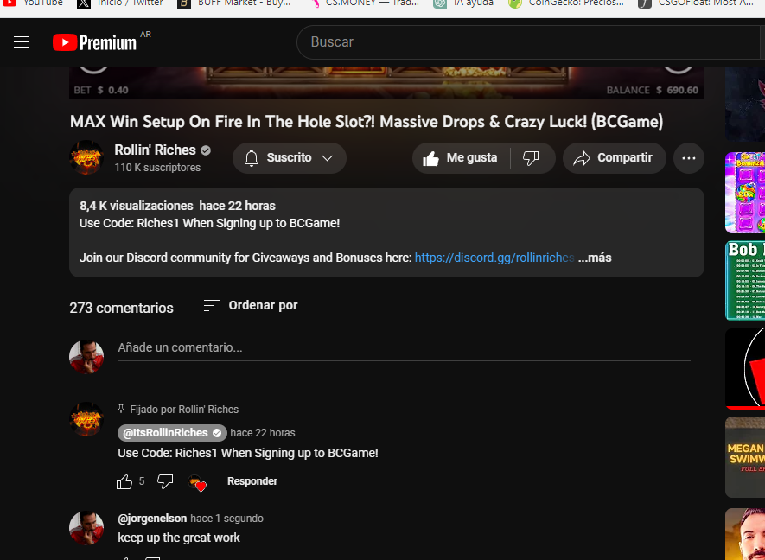Image resolution: width=765 pixels, height=560 pixels.
Task: Open the BUFF Market bookmark
Action: click(233, 3)
